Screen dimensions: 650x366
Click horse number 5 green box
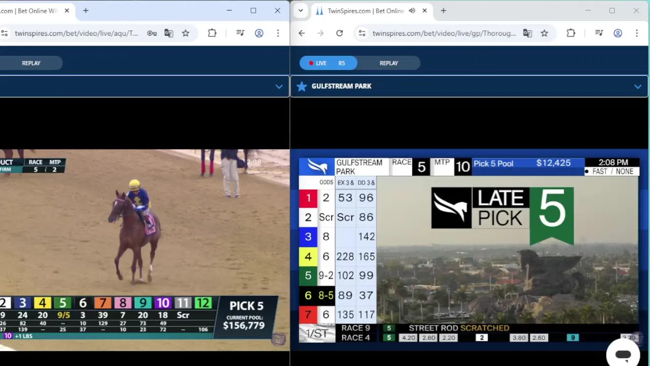click(x=308, y=276)
